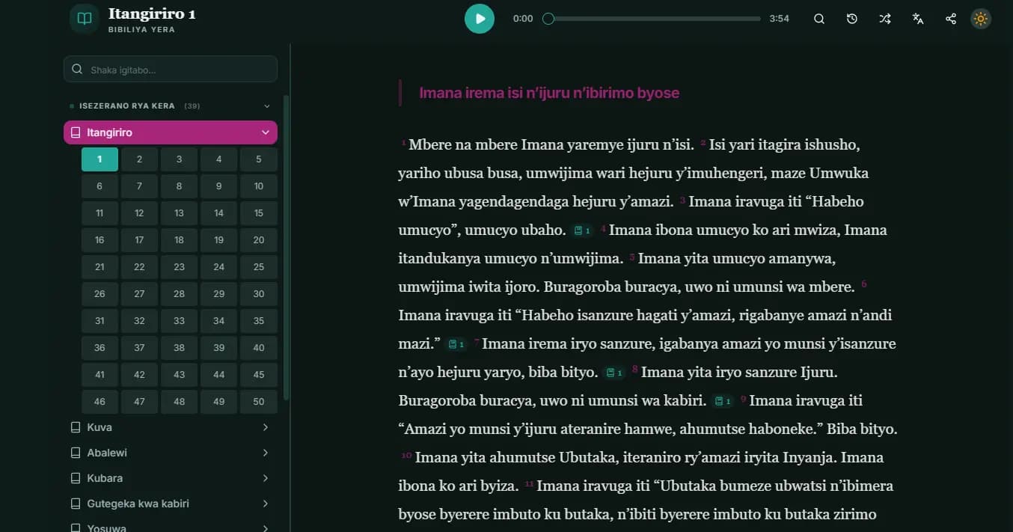Go to chapter 50
1013x532 pixels.
[258, 402]
